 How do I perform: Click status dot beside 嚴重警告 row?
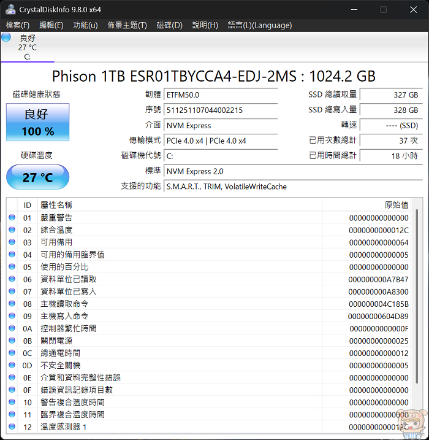coord(12,218)
